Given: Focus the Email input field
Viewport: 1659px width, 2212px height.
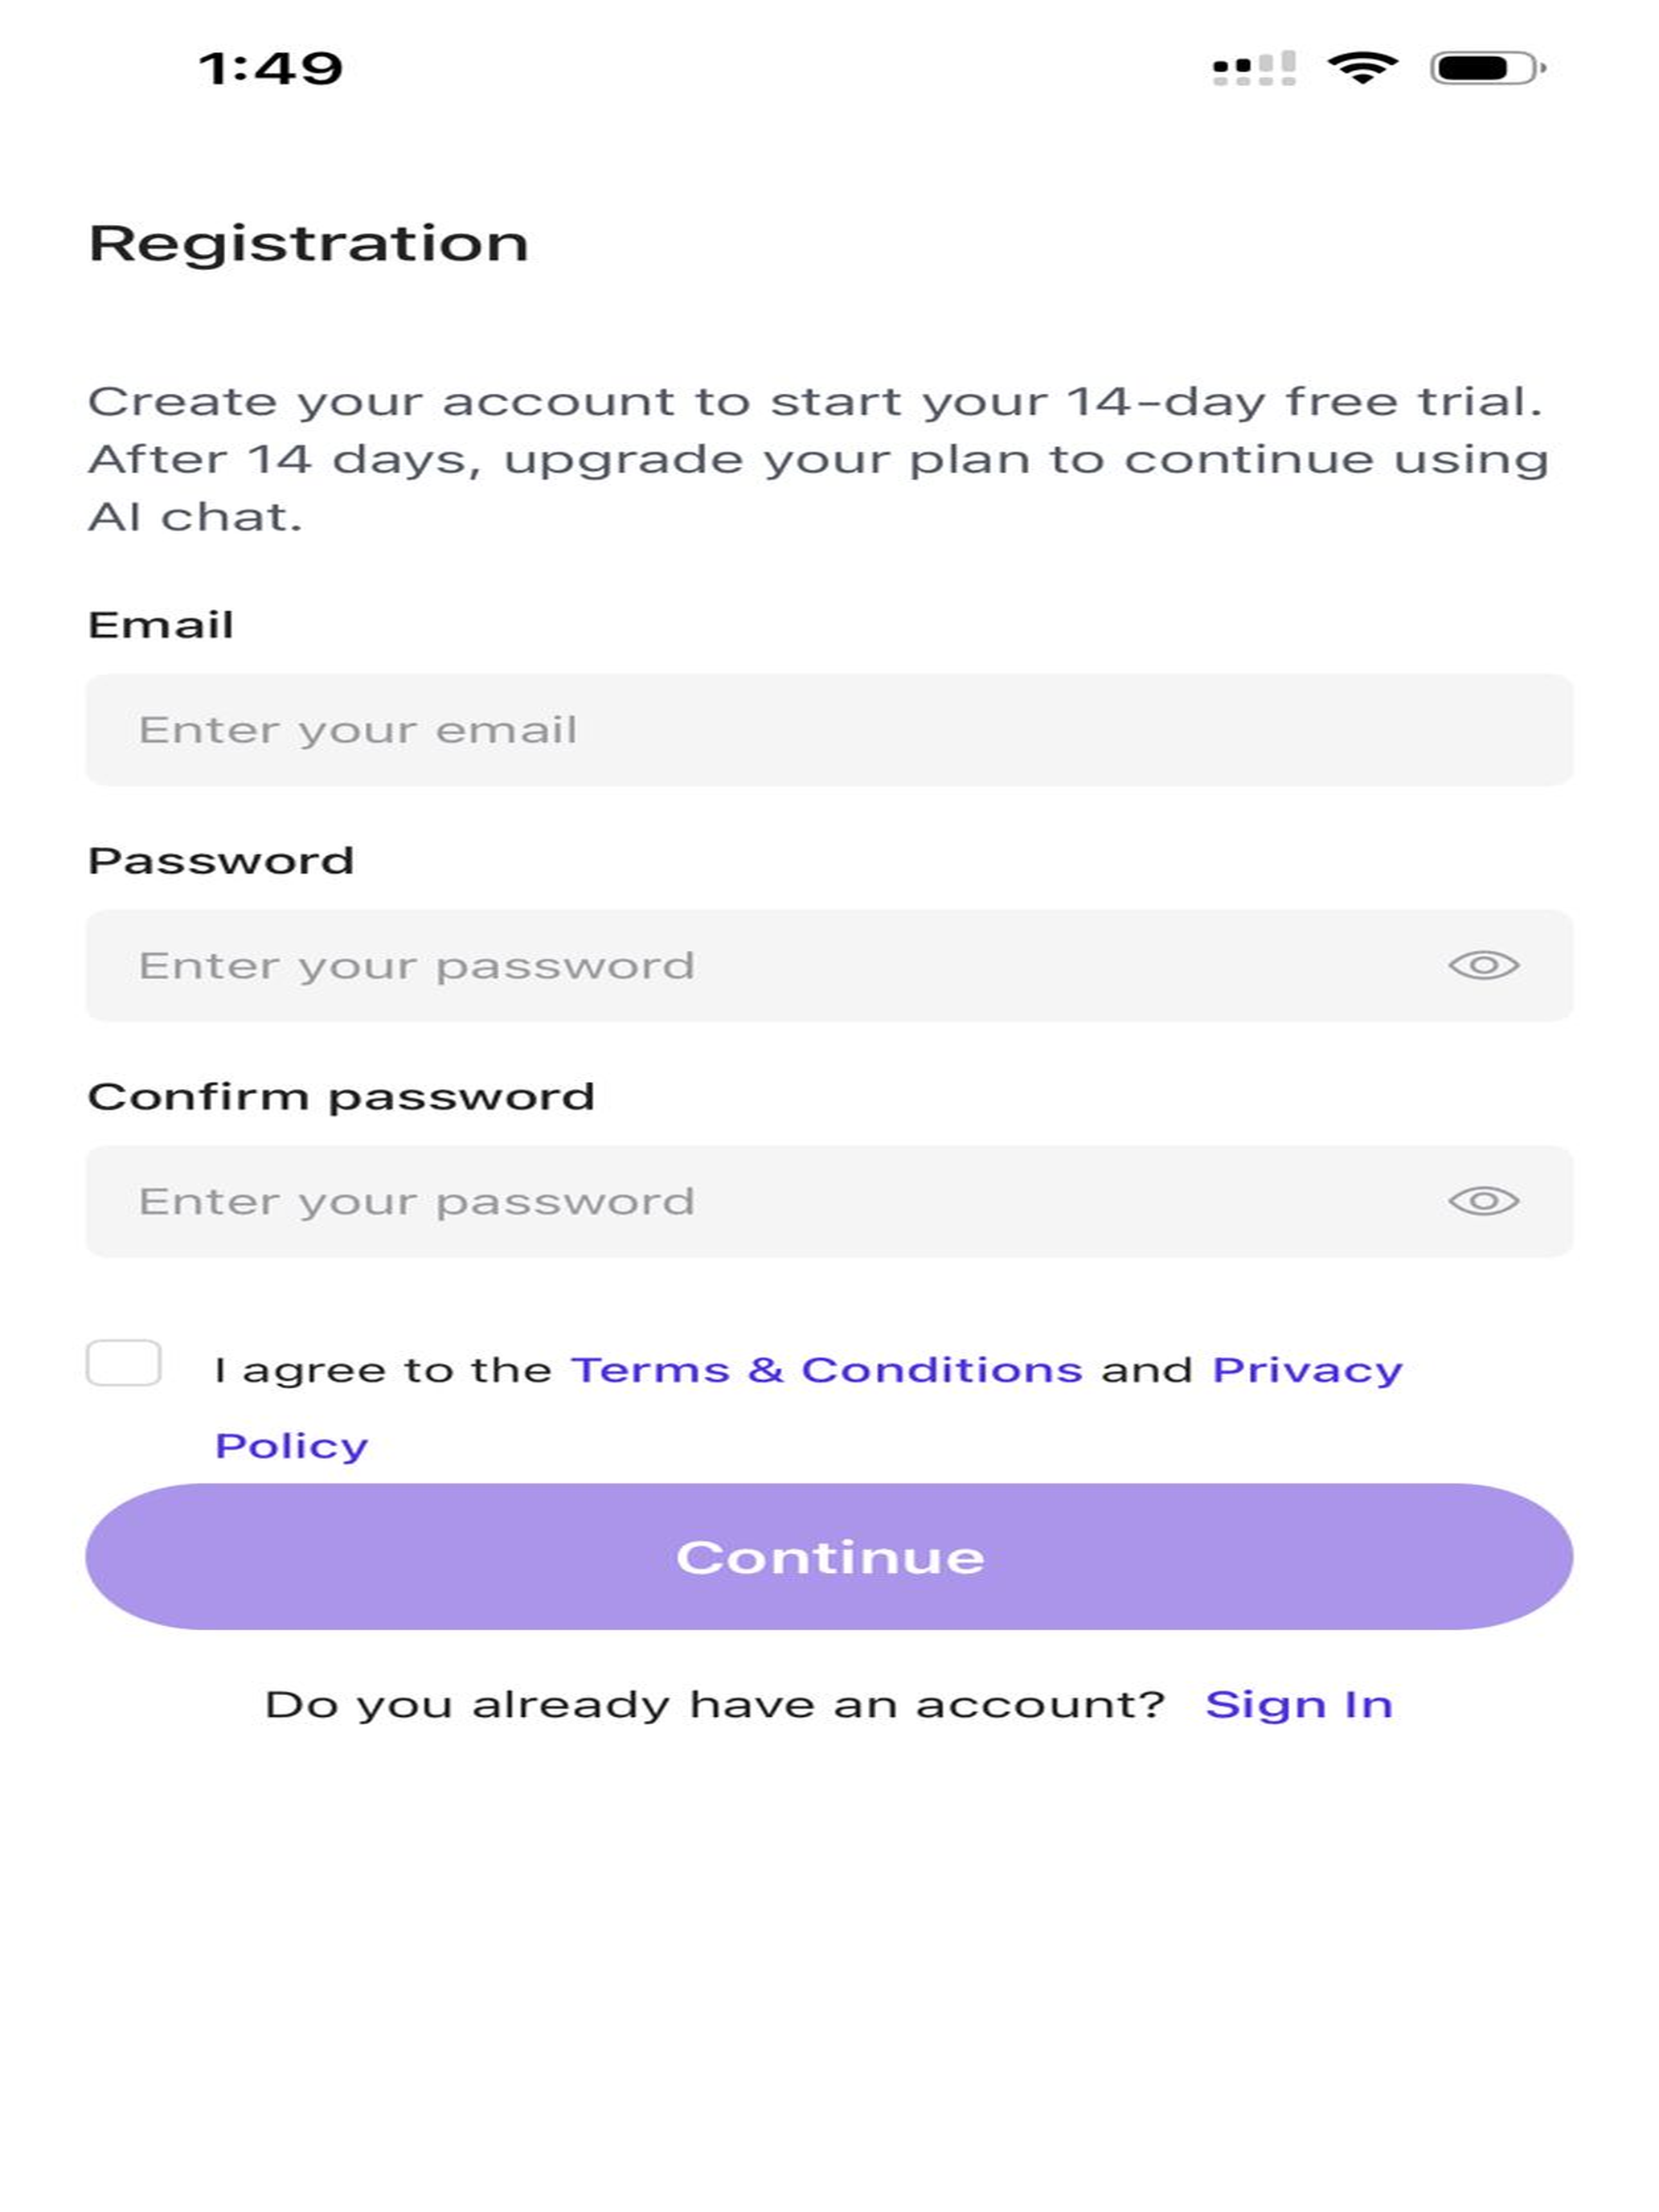Looking at the screenshot, I should tap(829, 730).
